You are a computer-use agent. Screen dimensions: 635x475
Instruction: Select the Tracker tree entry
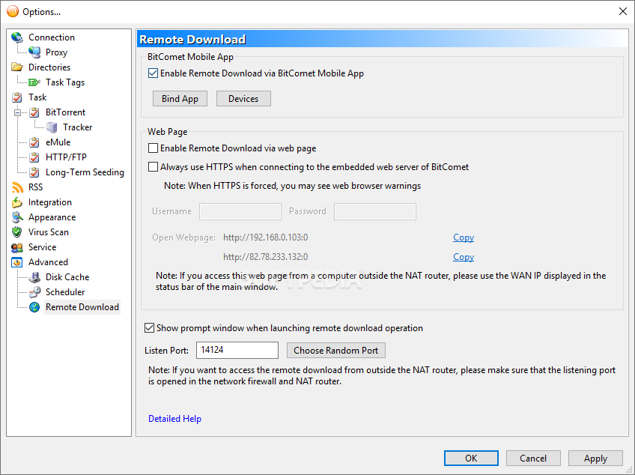pos(77,127)
